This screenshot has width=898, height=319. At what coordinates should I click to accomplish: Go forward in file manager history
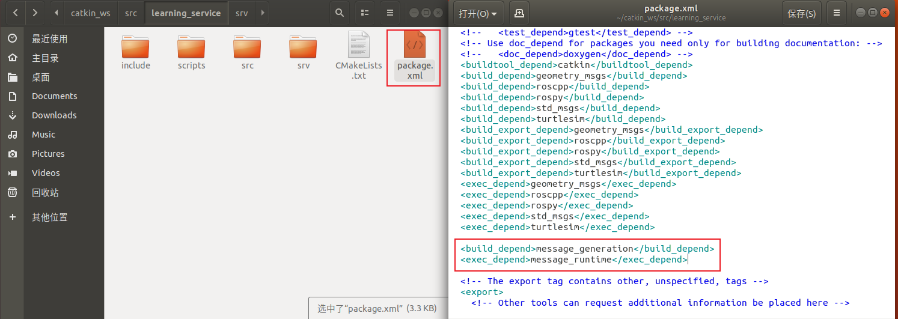pos(35,13)
